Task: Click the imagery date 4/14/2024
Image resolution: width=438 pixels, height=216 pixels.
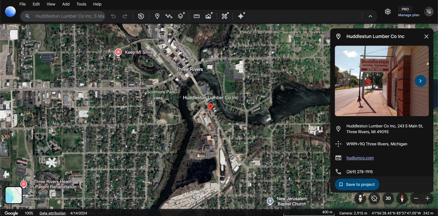Action: coord(78,213)
